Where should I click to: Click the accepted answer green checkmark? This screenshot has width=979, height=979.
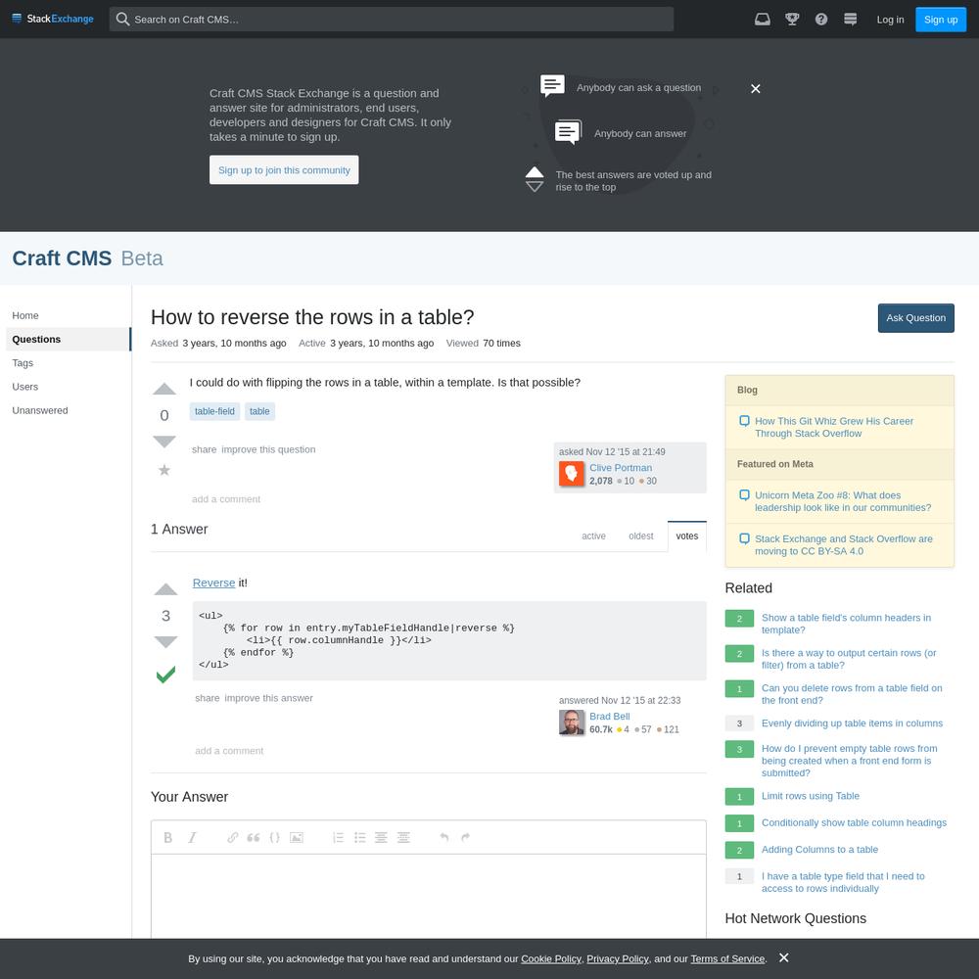click(165, 675)
